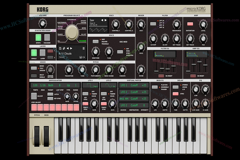Click Filter EG Reset button
The image size is (240, 160).
(x=161, y=76)
